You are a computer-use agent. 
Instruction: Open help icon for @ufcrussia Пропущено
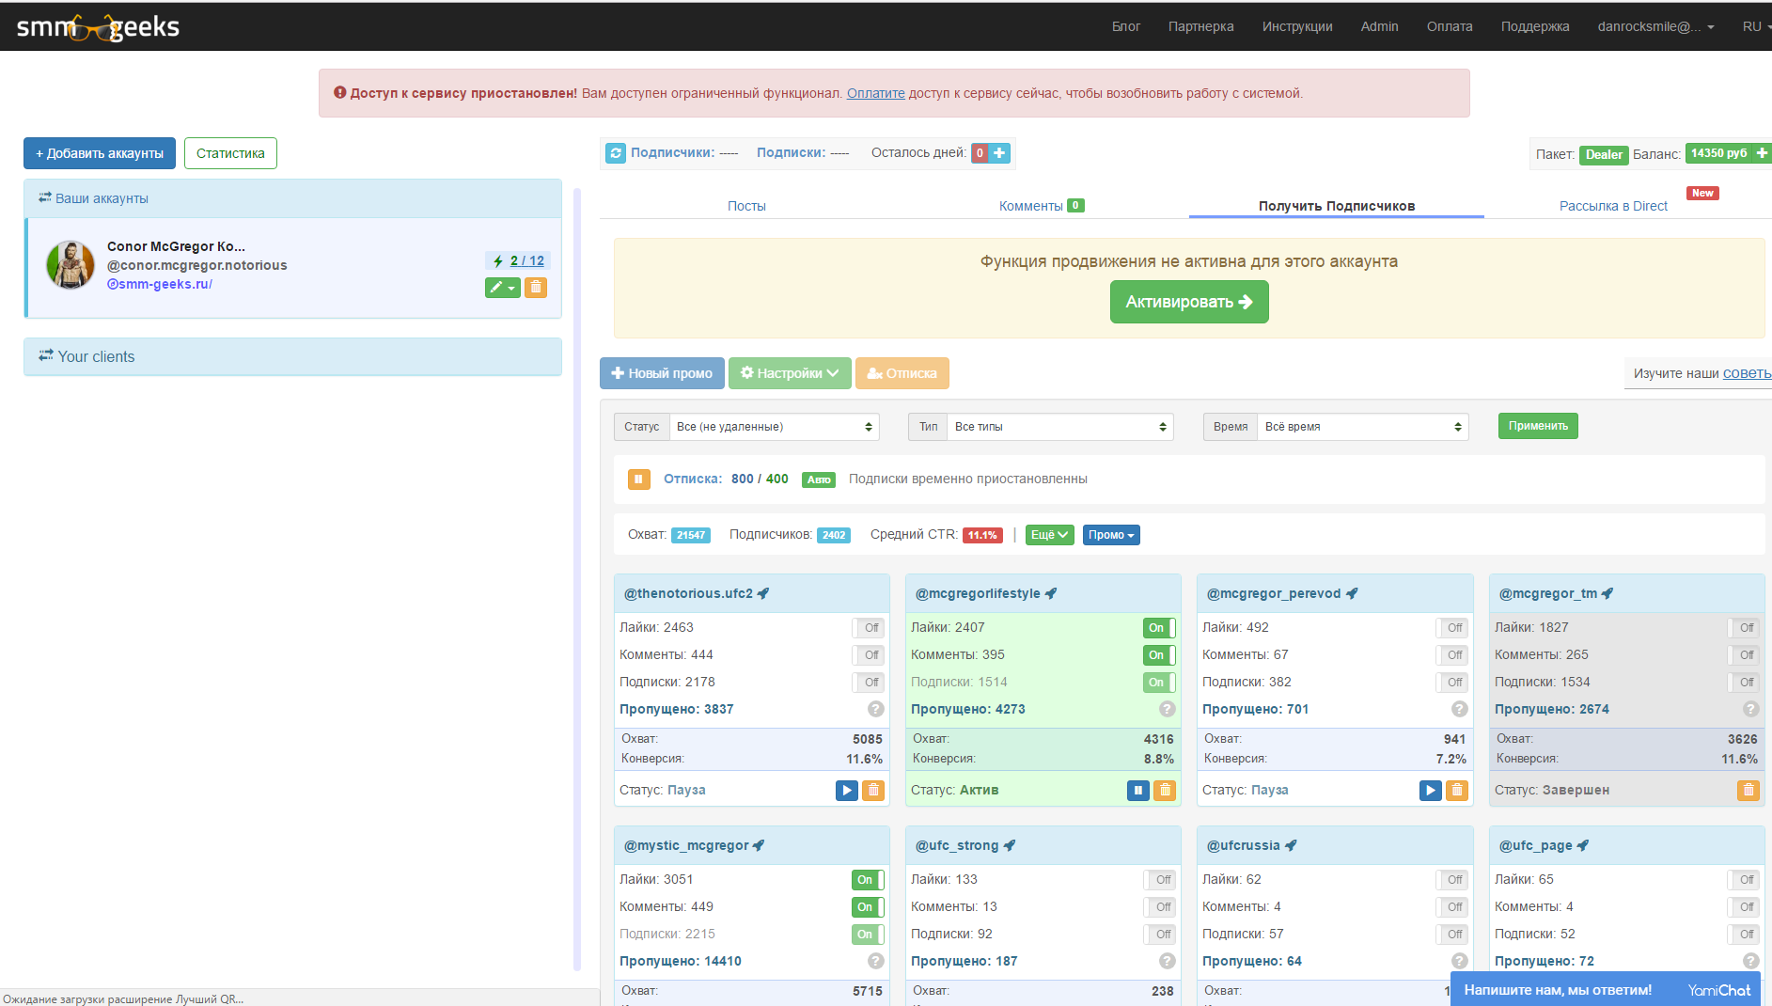(1460, 961)
